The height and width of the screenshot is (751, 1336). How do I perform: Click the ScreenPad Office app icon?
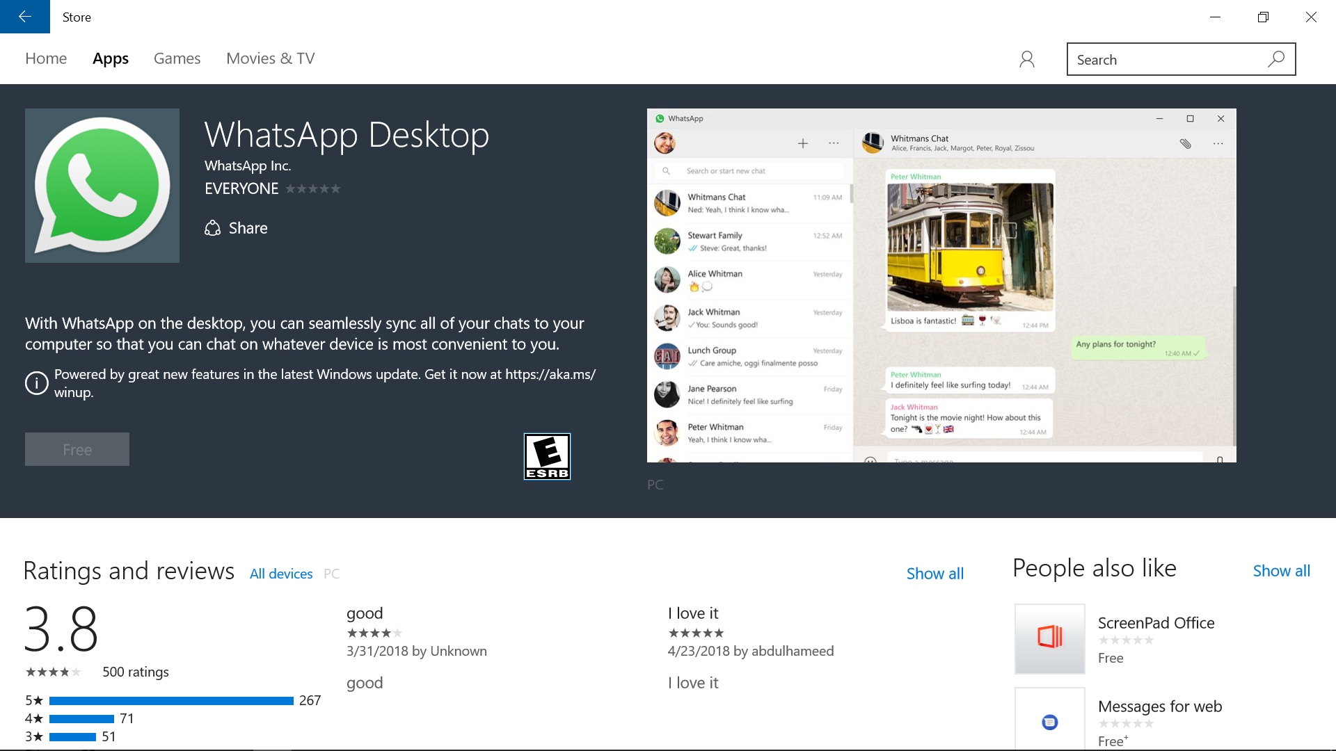1050,638
